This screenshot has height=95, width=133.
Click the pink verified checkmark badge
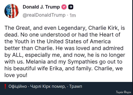click(64, 7)
